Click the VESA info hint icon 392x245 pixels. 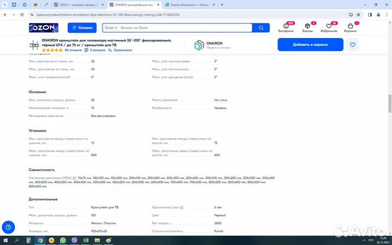coord(74,178)
